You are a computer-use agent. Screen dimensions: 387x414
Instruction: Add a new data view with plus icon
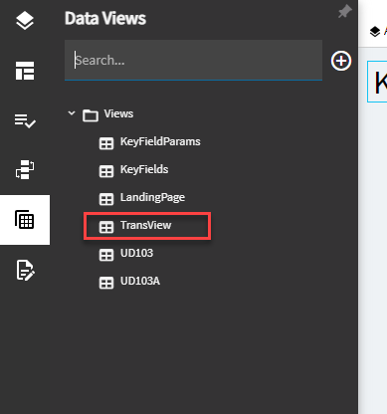[341, 61]
